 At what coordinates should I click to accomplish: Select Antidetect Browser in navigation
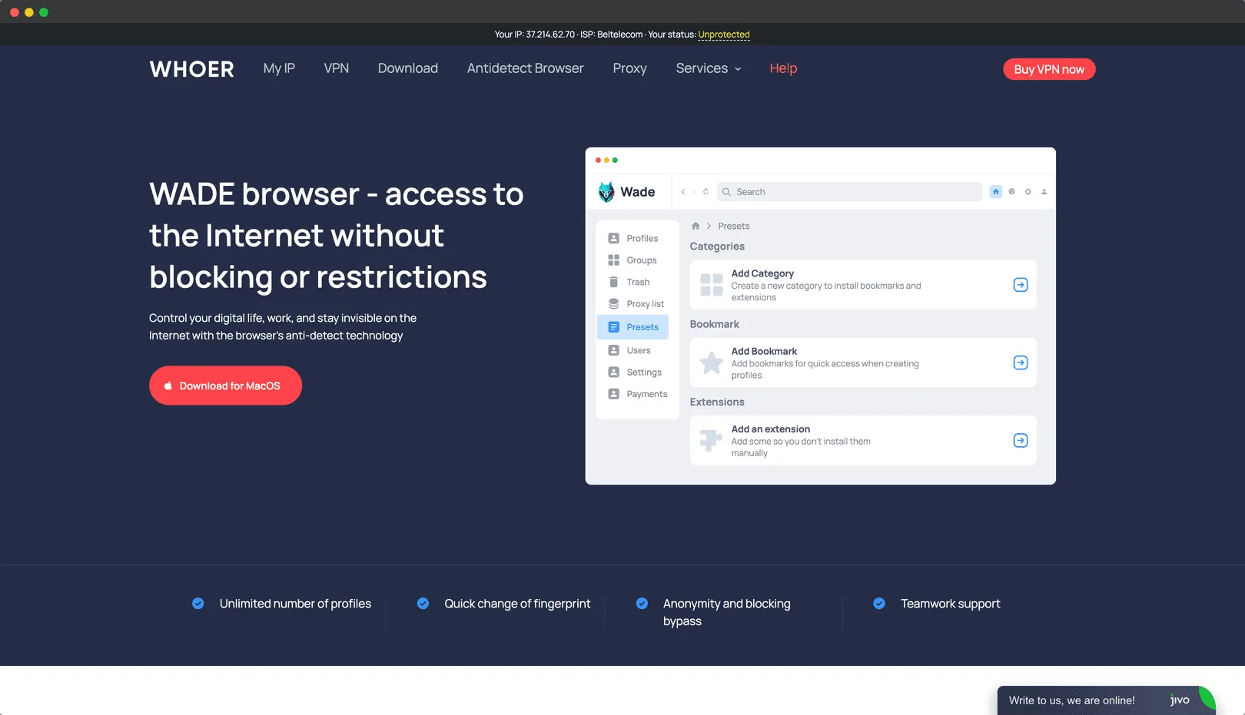(526, 68)
